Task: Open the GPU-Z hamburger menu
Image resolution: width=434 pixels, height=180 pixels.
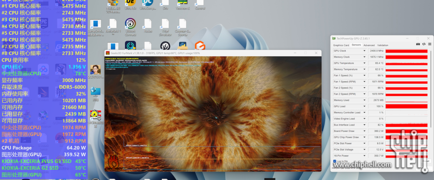Action: 430,44
